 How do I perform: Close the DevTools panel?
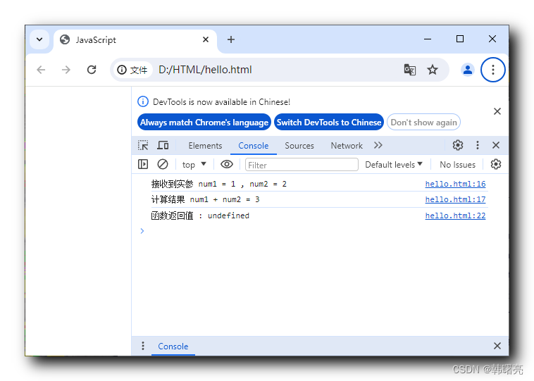tap(496, 145)
